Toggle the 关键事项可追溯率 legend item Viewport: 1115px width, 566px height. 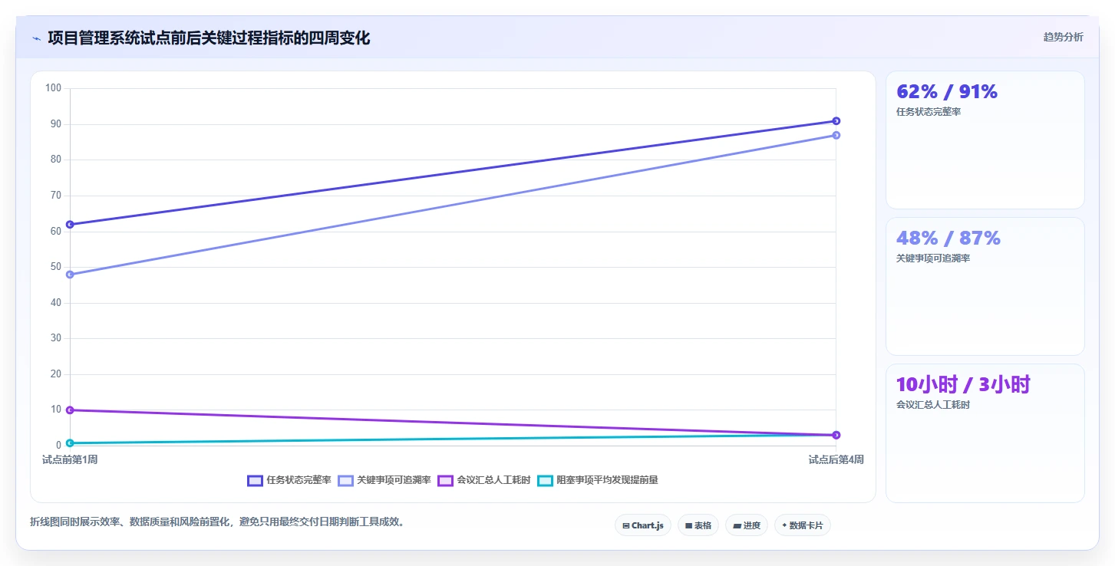[x=384, y=480]
